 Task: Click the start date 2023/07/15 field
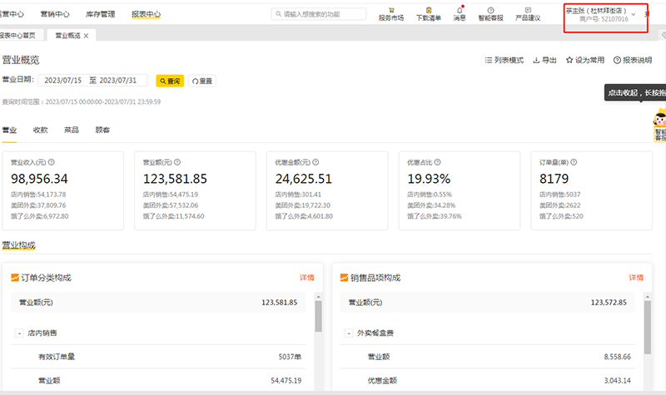(x=63, y=80)
